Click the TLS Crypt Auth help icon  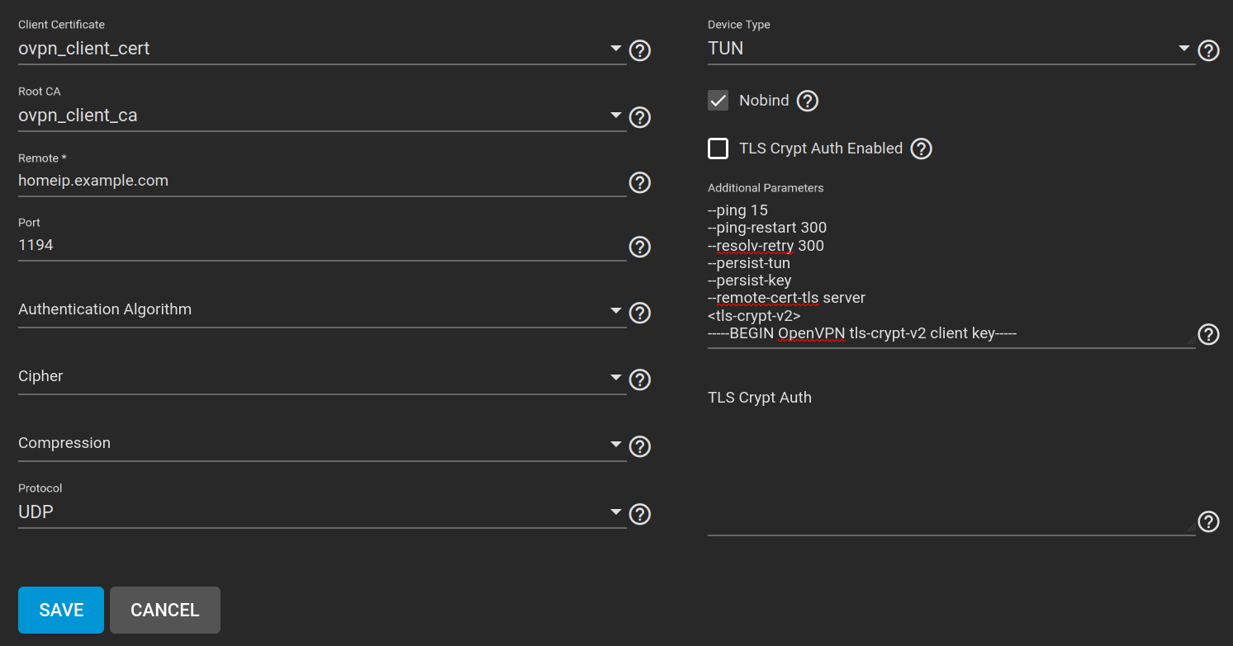[x=1208, y=521]
